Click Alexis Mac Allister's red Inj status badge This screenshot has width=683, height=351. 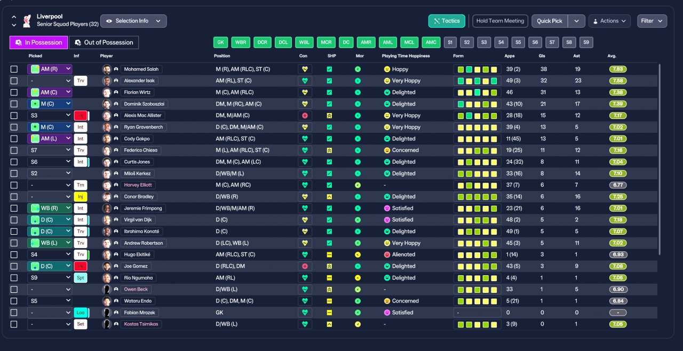point(81,115)
